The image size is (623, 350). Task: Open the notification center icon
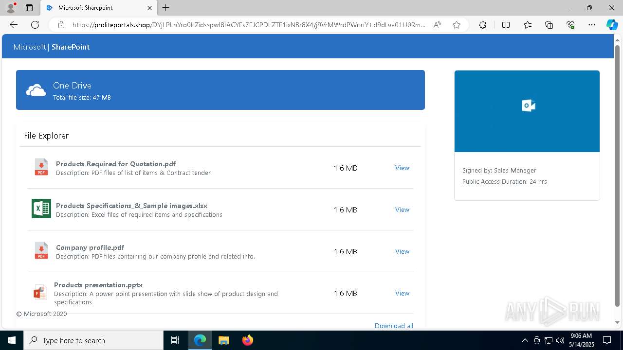coord(607,340)
